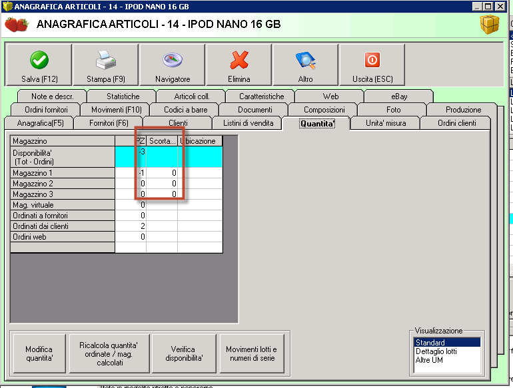Open Listini di vendita tab
Image resolution: width=513 pixels, height=388 pixels.
tap(248, 123)
